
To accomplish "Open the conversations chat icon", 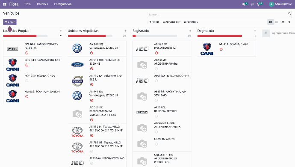I will pyautogui.click(x=244, y=4).
